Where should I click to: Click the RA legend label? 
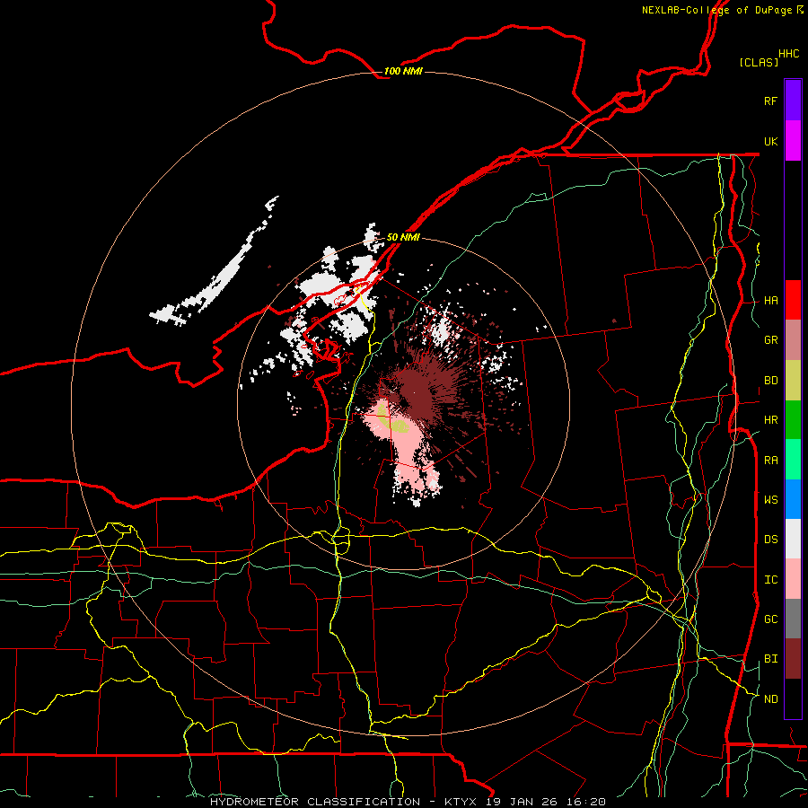[x=770, y=461]
